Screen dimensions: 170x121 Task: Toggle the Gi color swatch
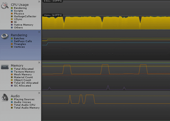click(x=12, y=22)
